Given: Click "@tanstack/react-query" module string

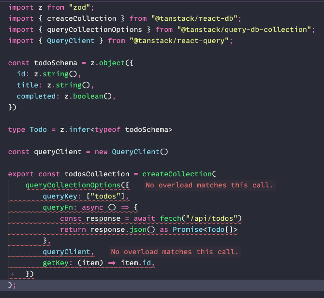Looking at the screenshot, I should tap(179, 41).
